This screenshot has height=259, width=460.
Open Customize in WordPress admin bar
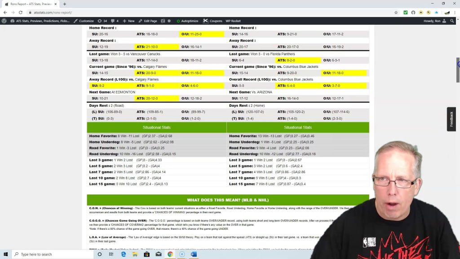(84, 21)
